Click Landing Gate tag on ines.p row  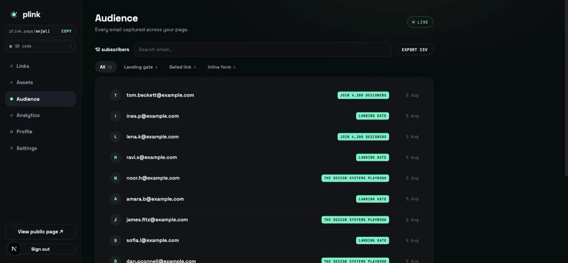pos(372,116)
